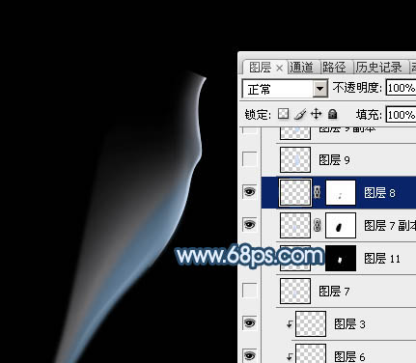Toggle lock all padlock icon
Image resolution: width=416 pixels, height=363 pixels.
click(x=332, y=114)
